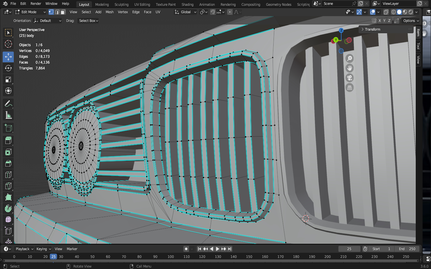Click the blue Z axis gizmo handle
This screenshot has height=269, width=431.
(341, 30)
